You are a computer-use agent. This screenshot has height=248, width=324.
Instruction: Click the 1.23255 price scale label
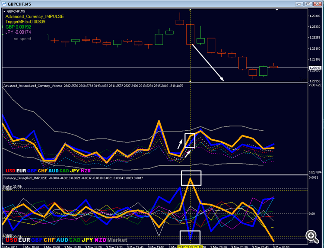[315, 38]
